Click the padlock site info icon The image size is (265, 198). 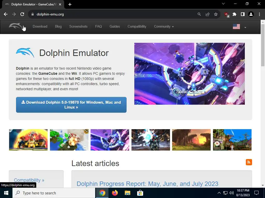click(33, 14)
